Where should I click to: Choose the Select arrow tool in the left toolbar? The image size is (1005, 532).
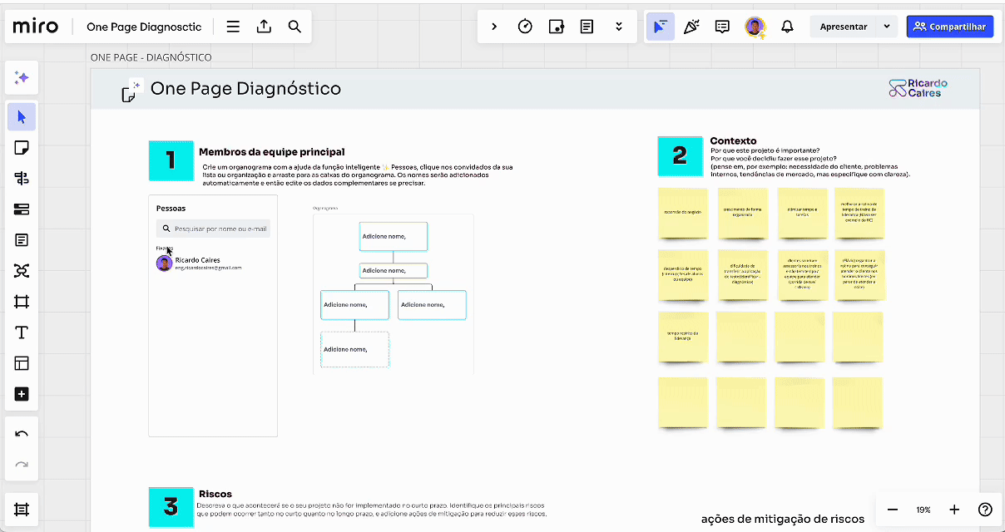click(22, 117)
